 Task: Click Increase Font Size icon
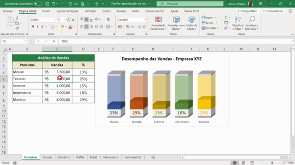click(69, 20)
